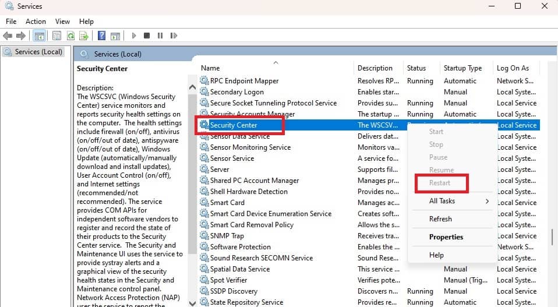The image size is (558, 307).
Task: Click the Start Service play icon
Action: [x=134, y=36]
